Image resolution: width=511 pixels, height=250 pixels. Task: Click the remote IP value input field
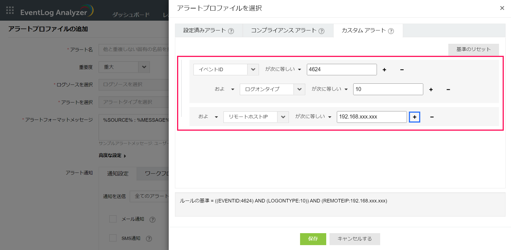point(371,117)
